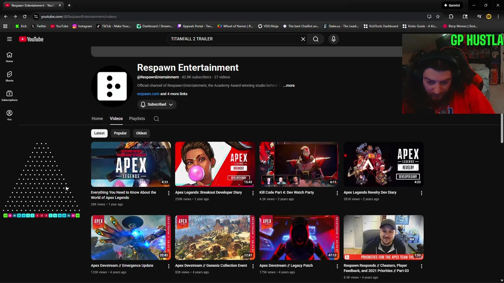The width and height of the screenshot is (504, 283).
Task: Close the Respawn Entertainment browser tab
Action: click(60, 5)
